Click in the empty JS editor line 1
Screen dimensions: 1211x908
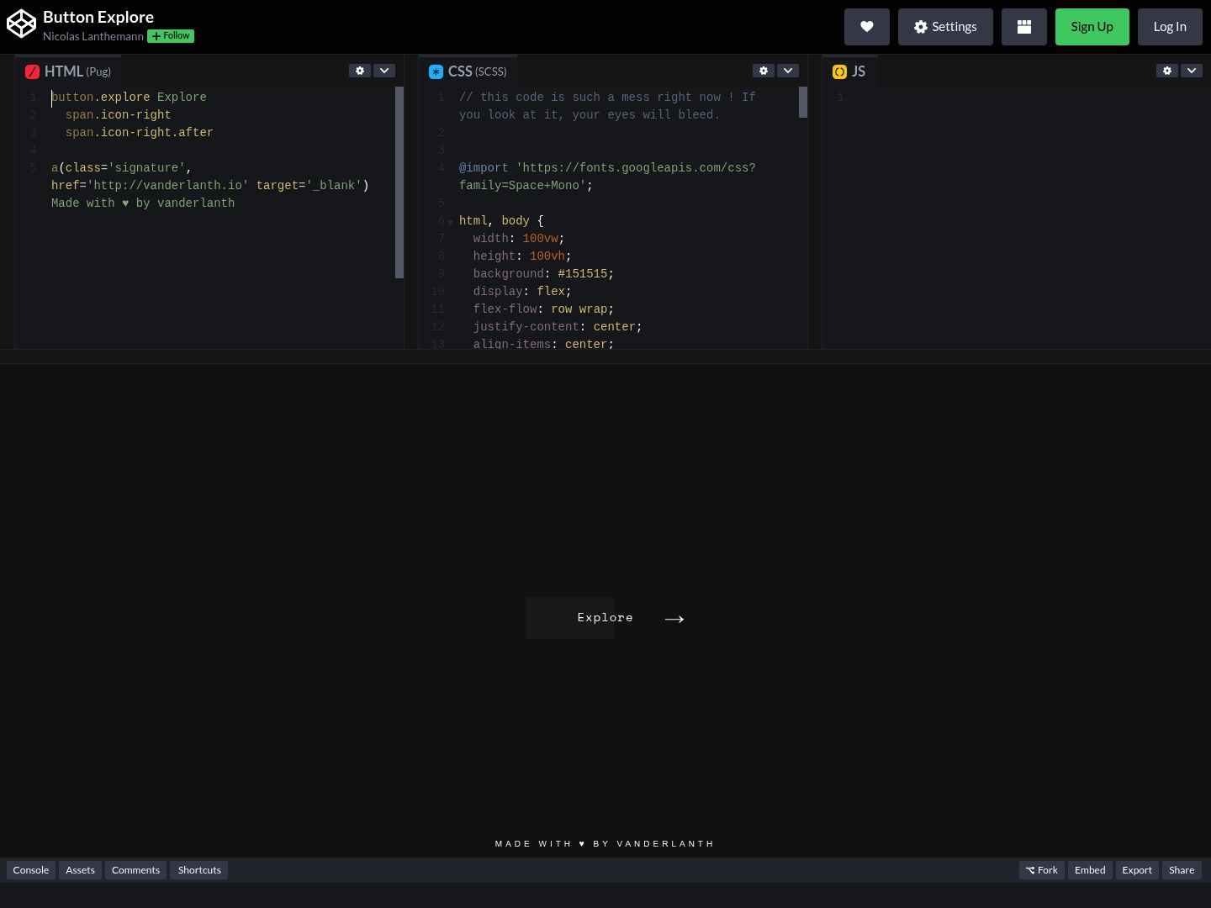click(x=1026, y=98)
